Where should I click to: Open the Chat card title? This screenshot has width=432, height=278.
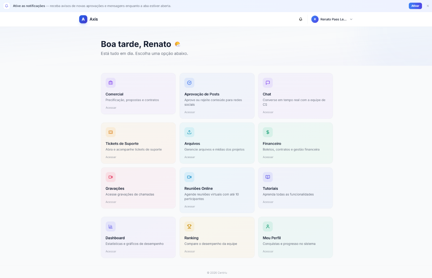point(267,94)
